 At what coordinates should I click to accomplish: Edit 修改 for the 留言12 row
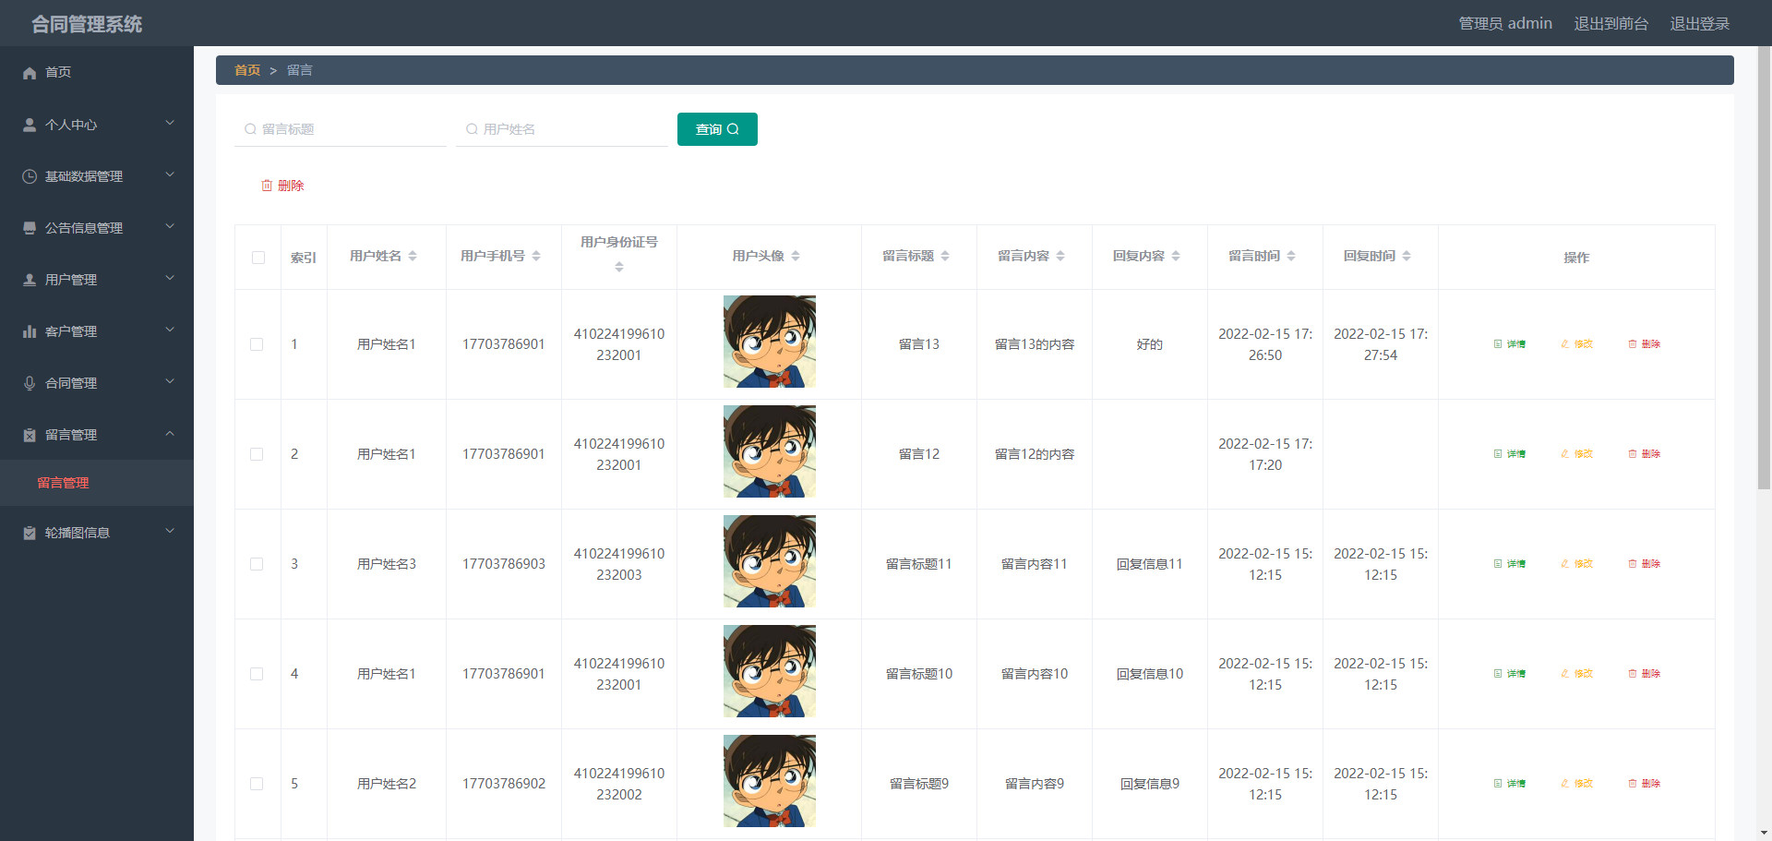1577,454
